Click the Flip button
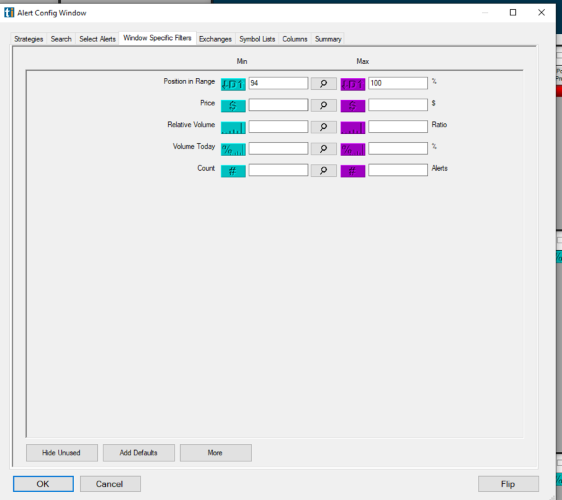562x500 pixels. click(507, 484)
